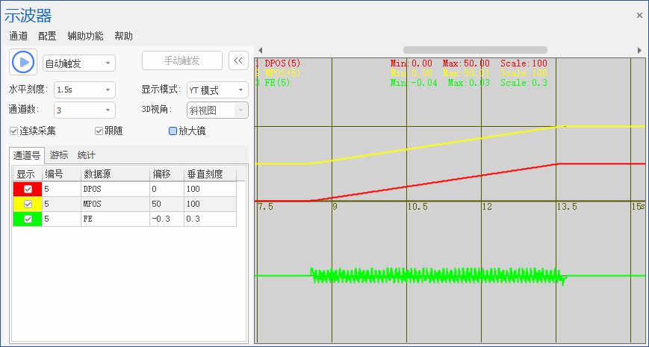Screen dimensions: 649x347
Task: Click the horizontal scrollbar thumb above chart
Action: point(475,50)
